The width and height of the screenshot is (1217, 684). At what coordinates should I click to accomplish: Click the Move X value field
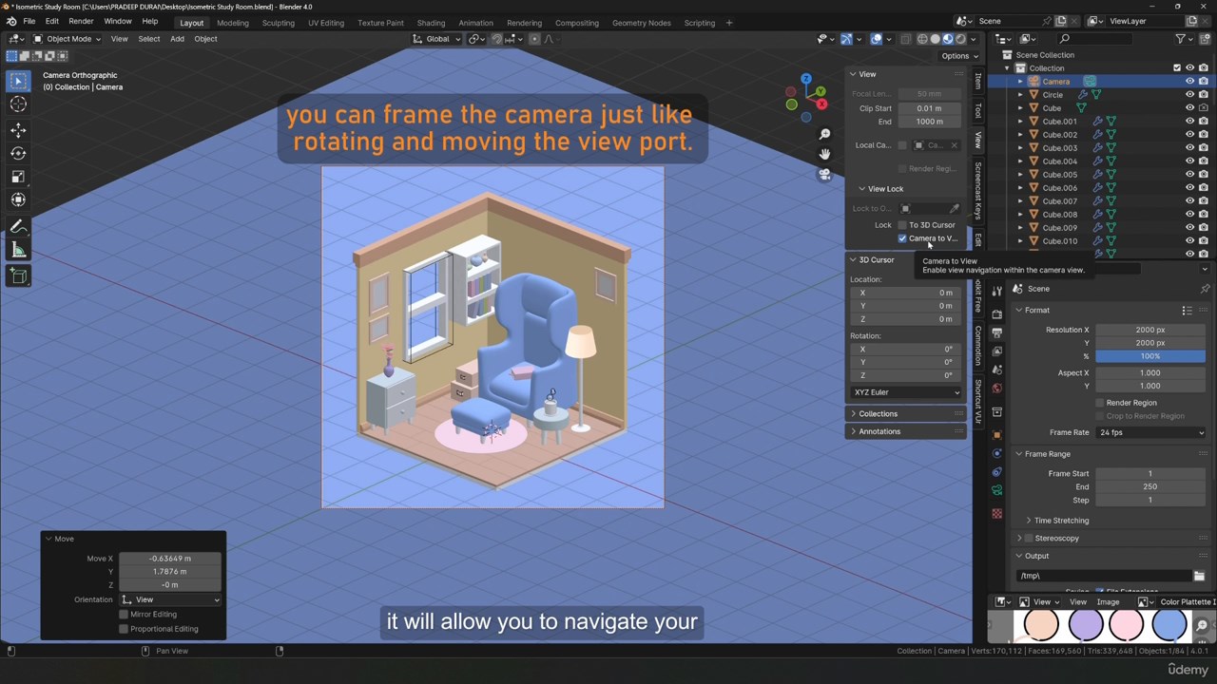pyautogui.click(x=170, y=559)
